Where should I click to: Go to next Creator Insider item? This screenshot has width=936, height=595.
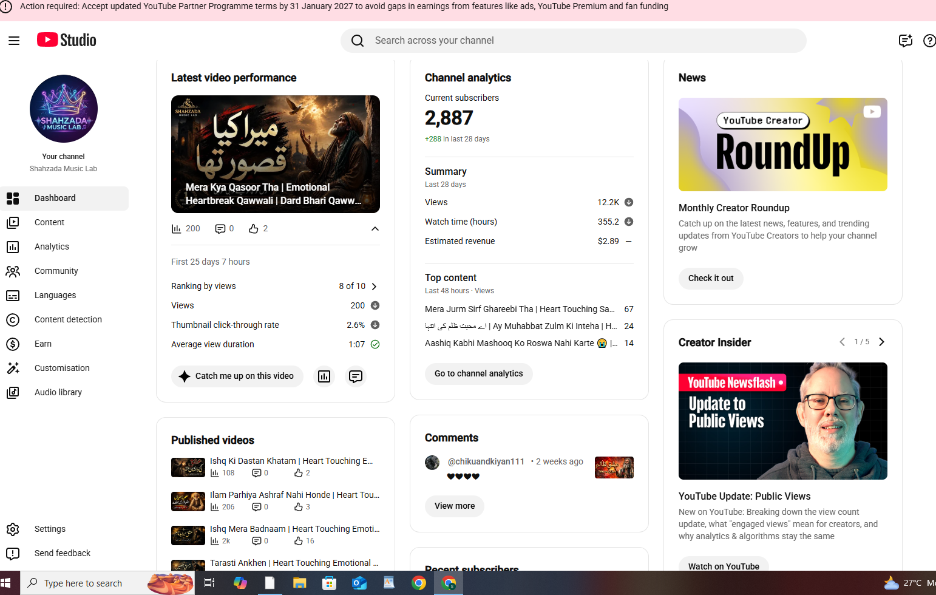(x=882, y=342)
